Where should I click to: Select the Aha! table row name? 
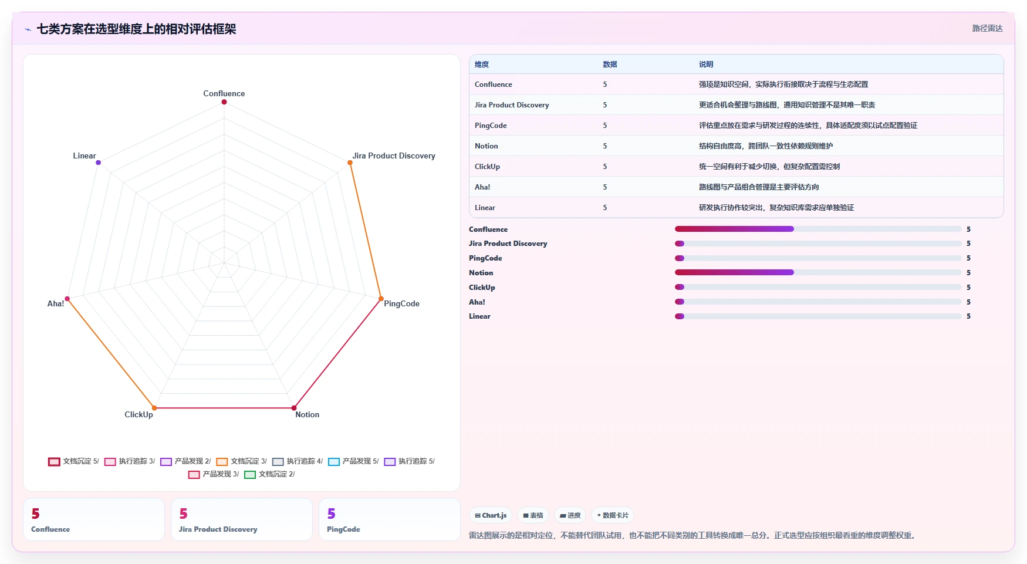tap(482, 187)
